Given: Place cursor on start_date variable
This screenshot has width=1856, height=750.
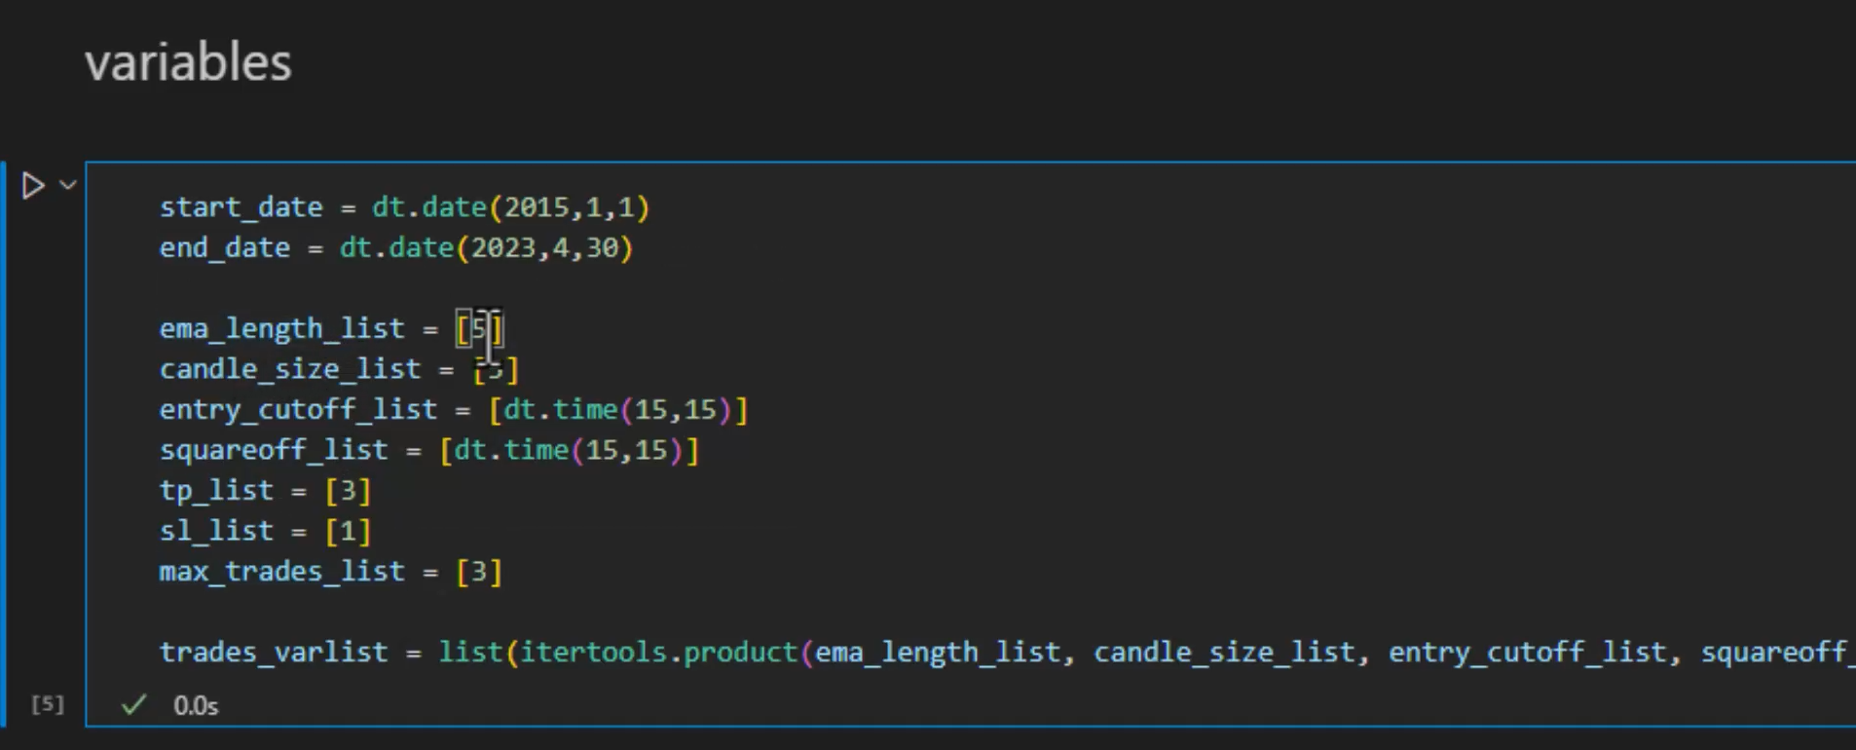Looking at the screenshot, I should (241, 207).
